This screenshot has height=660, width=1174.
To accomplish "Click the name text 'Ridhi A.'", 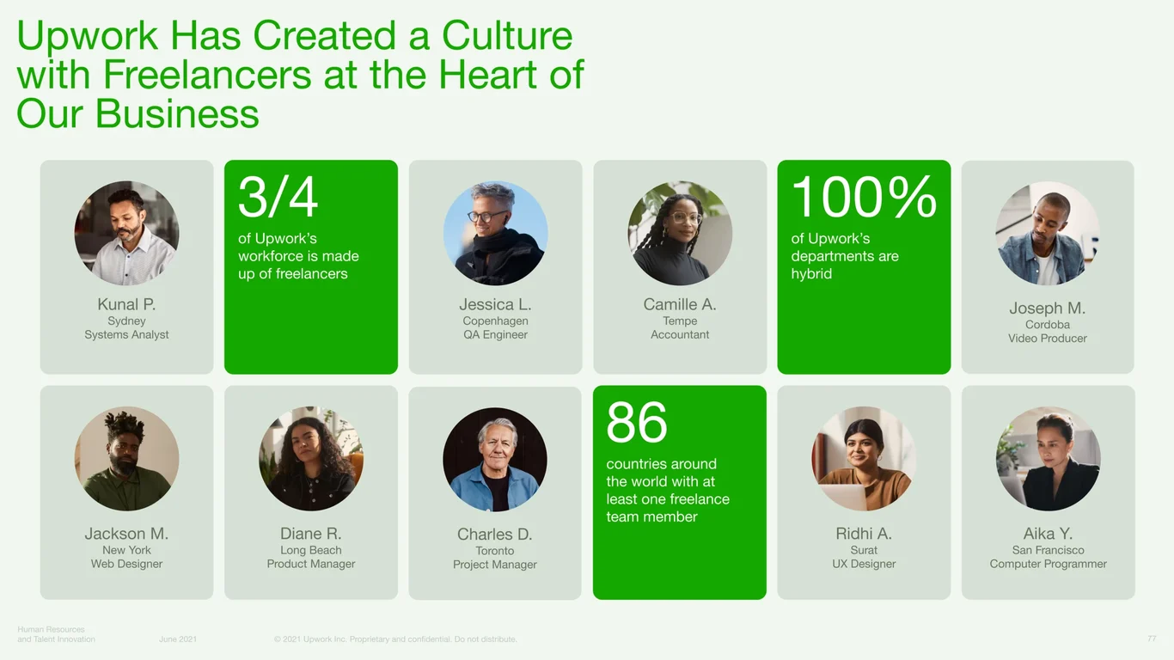I will tap(864, 534).
